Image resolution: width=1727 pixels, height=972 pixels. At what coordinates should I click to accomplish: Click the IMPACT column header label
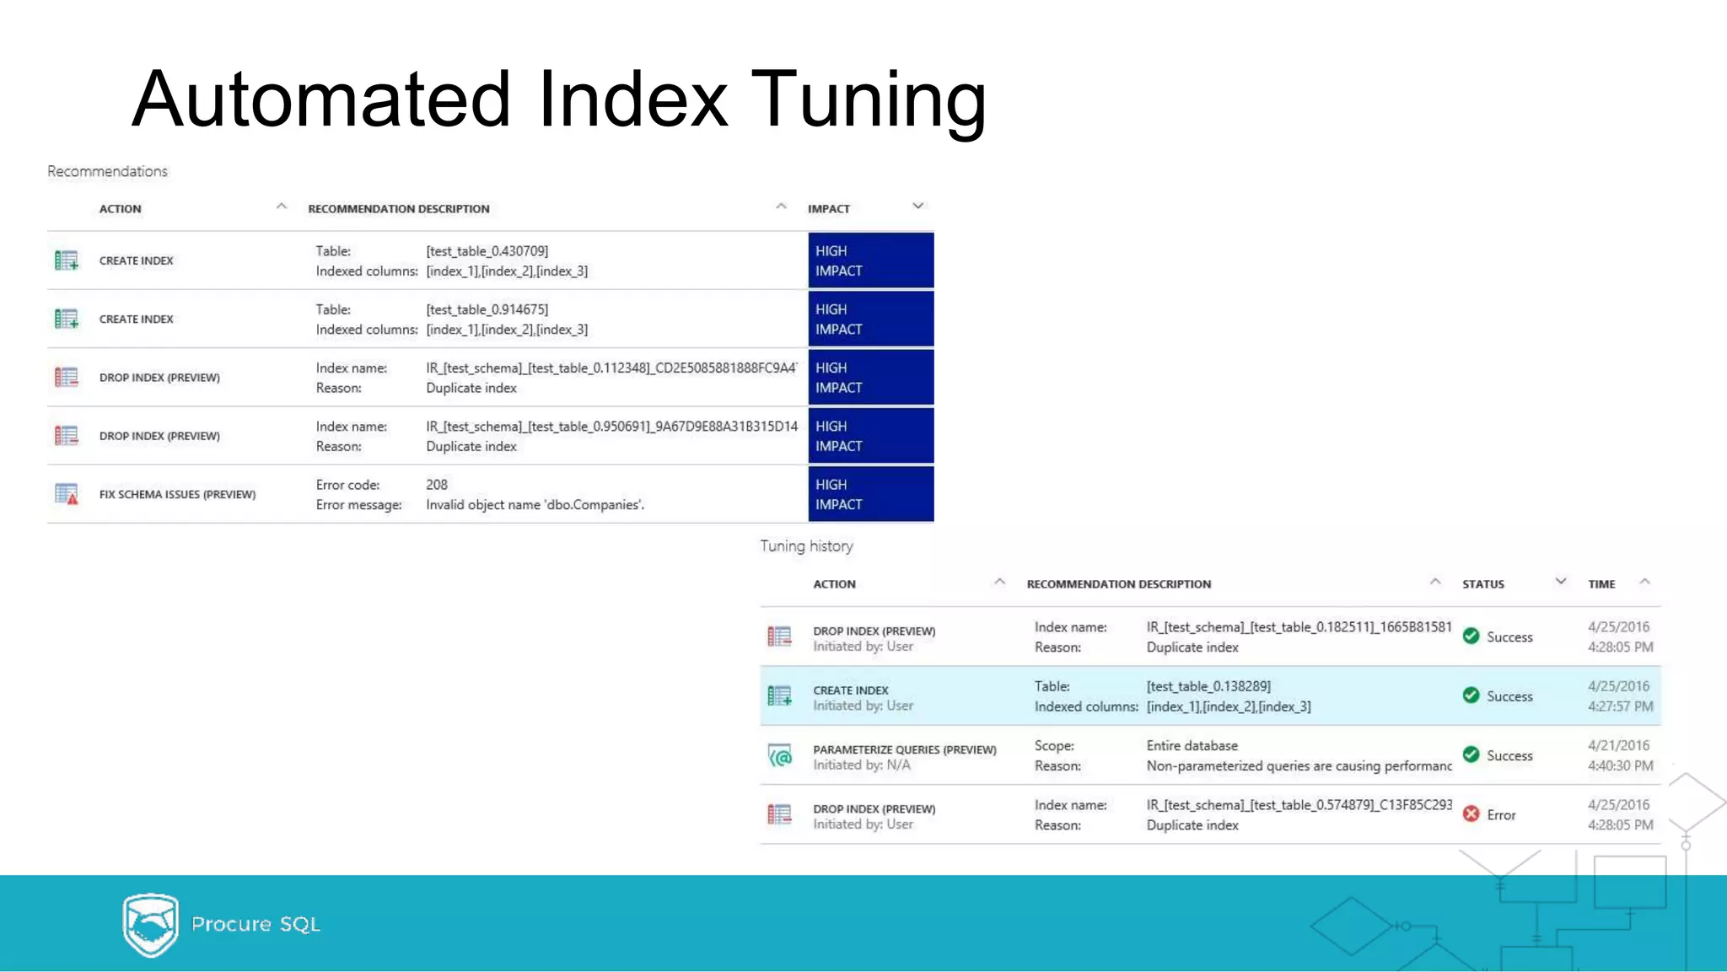click(829, 209)
